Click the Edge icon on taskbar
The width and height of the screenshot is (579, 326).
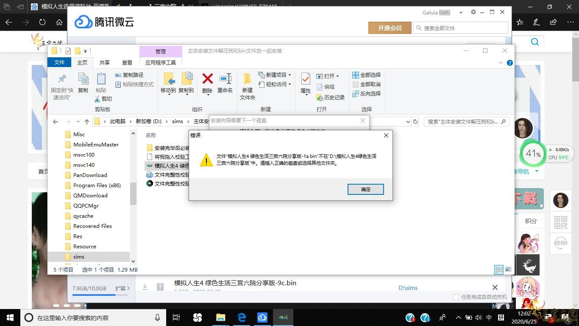tap(242, 318)
